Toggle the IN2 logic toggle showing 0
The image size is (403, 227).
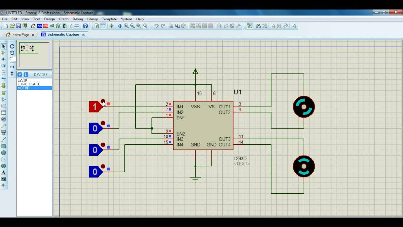coord(96,128)
